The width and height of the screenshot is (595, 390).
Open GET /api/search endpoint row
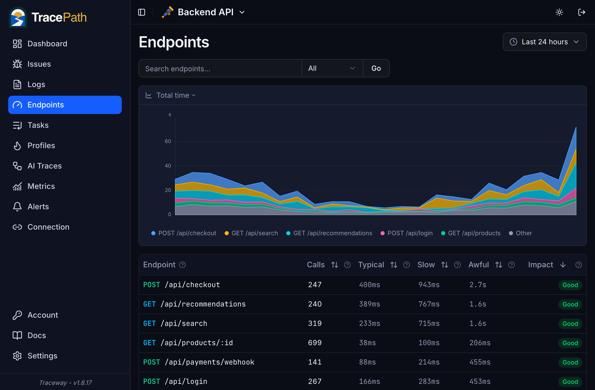point(363,324)
